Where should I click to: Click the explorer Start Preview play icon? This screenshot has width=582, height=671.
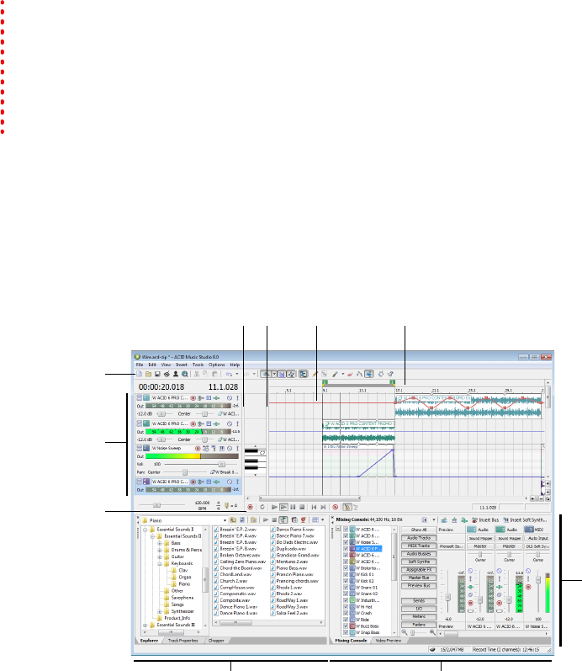266,520
